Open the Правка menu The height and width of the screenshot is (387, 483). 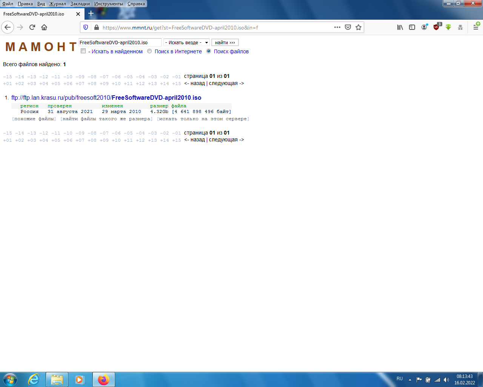click(x=25, y=4)
